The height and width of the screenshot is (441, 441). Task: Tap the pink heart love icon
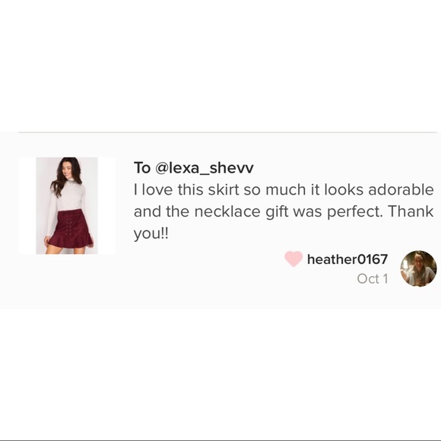click(x=293, y=259)
